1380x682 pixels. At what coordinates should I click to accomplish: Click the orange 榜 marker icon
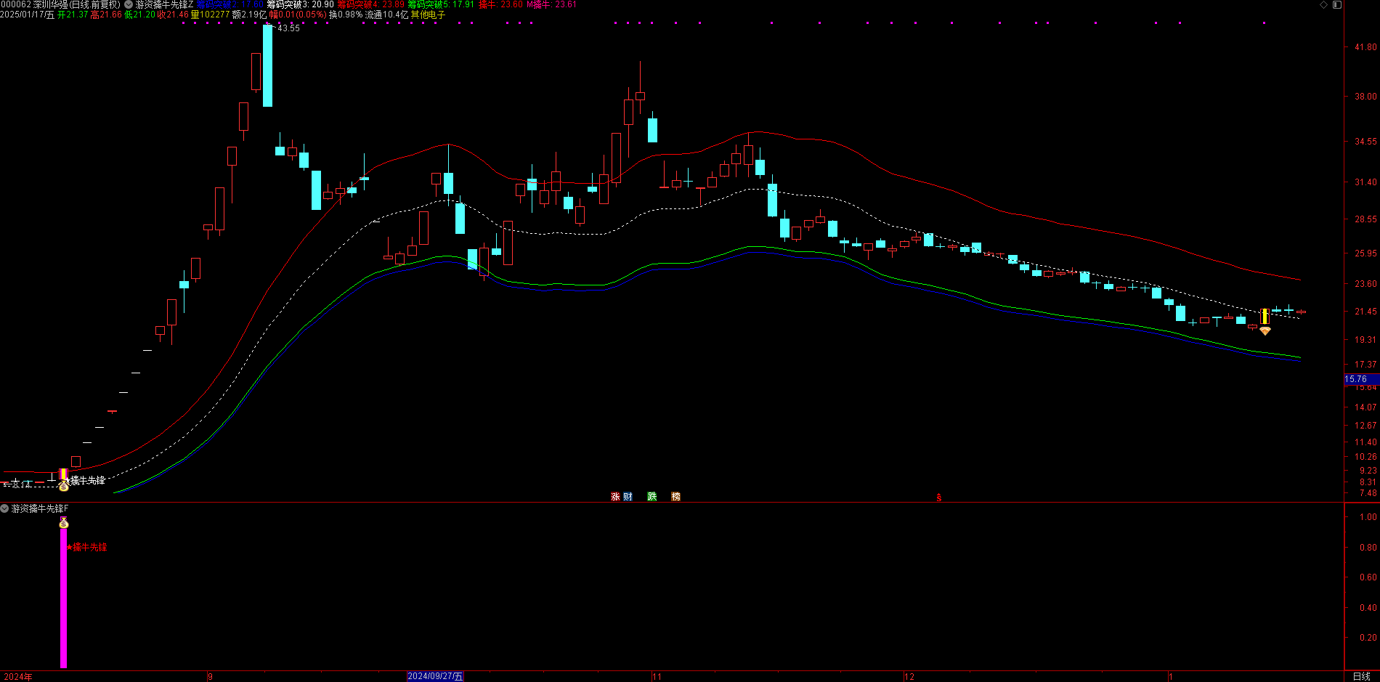(676, 497)
